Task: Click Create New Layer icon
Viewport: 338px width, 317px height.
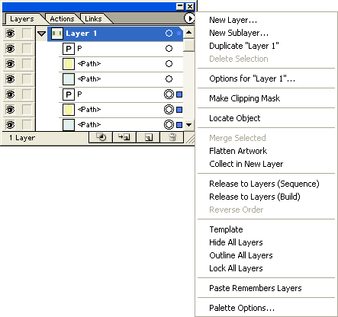Action: click(x=148, y=137)
